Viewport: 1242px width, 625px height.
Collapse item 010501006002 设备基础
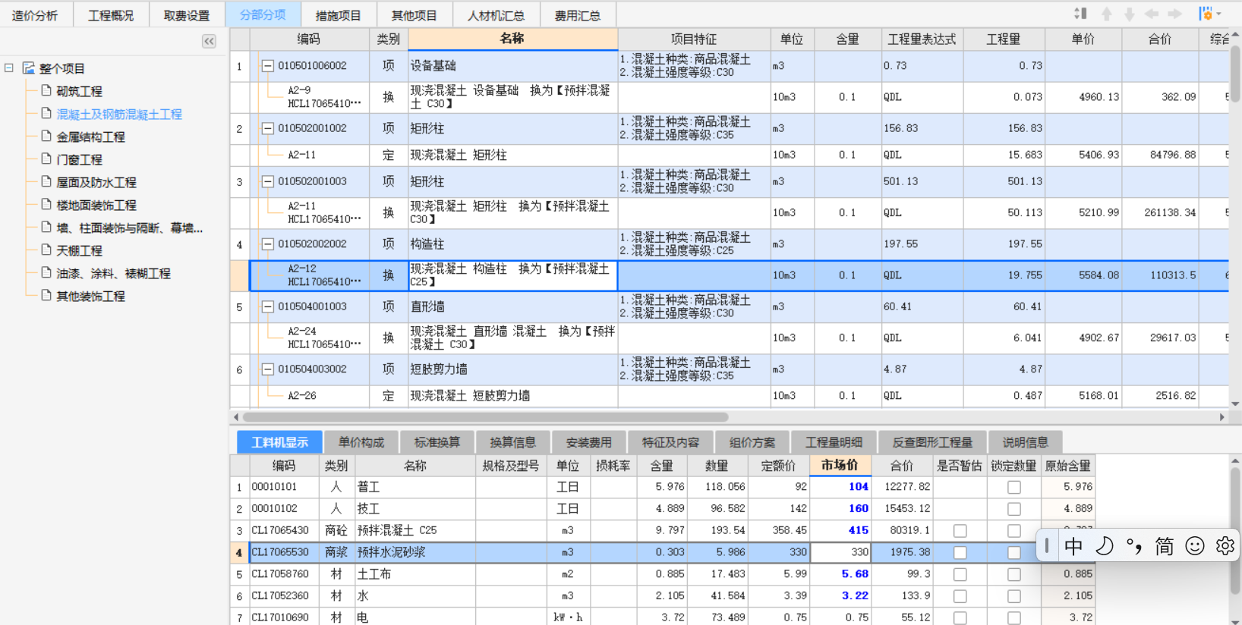tap(267, 66)
